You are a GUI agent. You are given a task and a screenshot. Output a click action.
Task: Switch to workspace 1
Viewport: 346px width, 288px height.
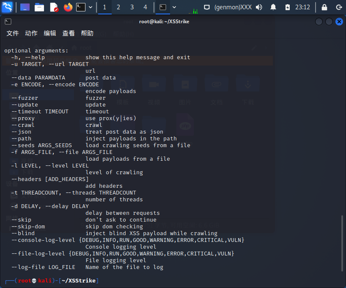tap(104, 7)
